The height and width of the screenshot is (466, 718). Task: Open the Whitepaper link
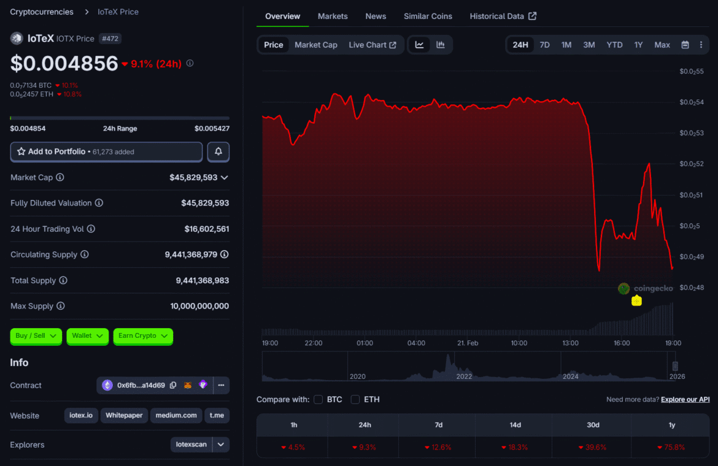tap(124, 415)
